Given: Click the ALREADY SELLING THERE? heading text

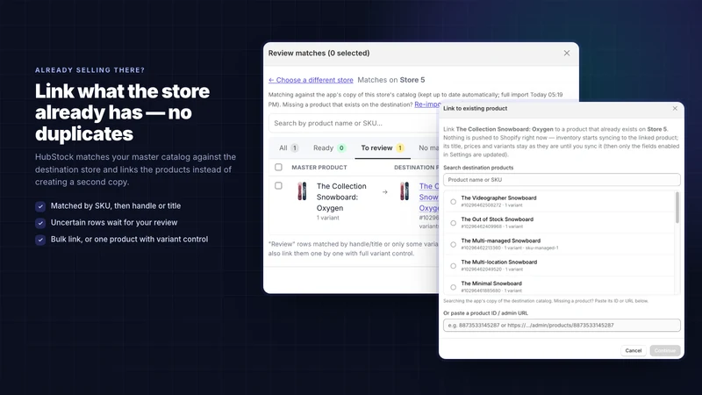Looking at the screenshot, I should point(90,70).
